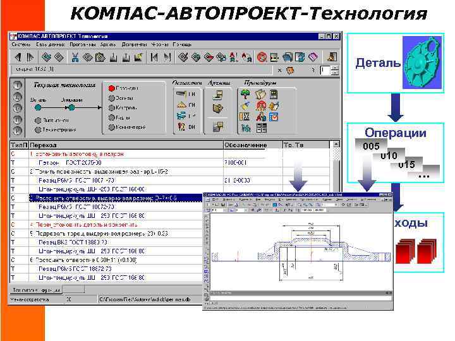
Task: Select the Эскизы indicator
Action: click(112, 98)
